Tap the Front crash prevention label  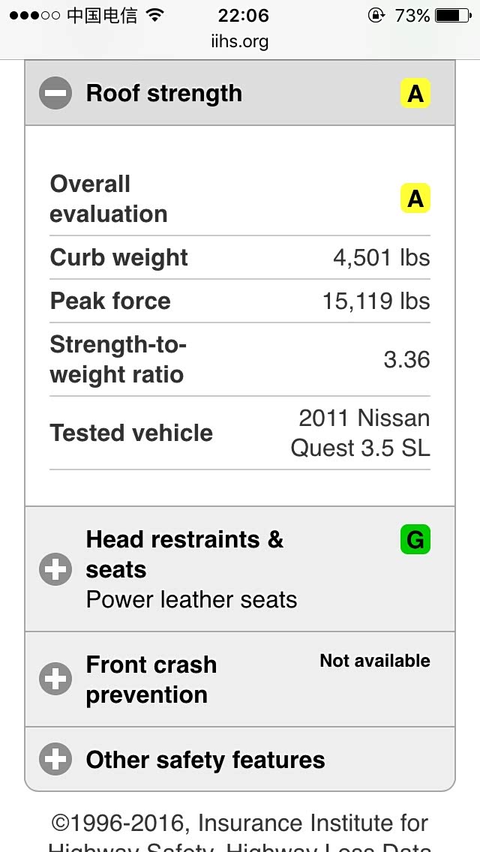click(x=151, y=679)
